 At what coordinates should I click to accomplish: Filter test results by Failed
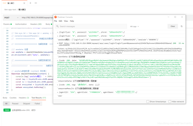pyautogui.click(x=37, y=104)
